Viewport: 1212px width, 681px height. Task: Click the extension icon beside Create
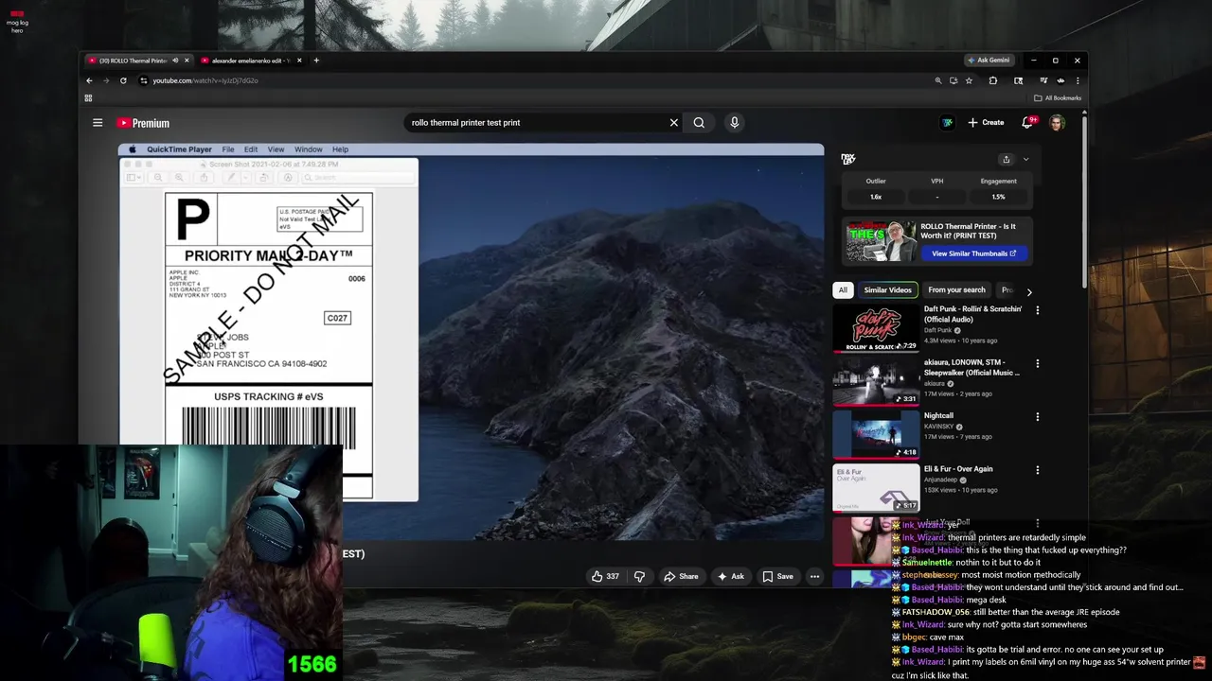pos(947,122)
